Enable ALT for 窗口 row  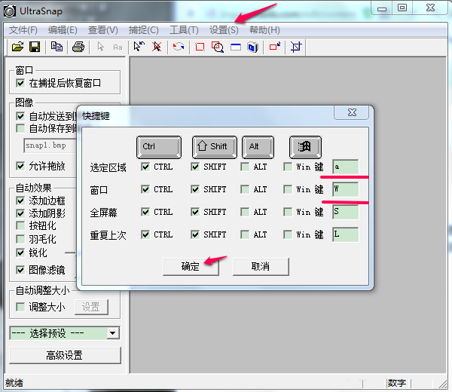point(245,189)
